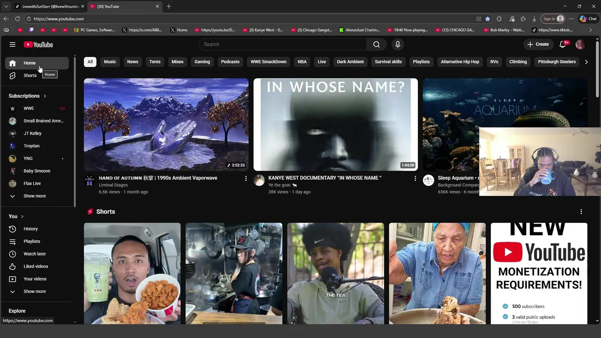Go to Shorts in the sidebar
Image resolution: width=601 pixels, height=338 pixels.
[38, 75]
